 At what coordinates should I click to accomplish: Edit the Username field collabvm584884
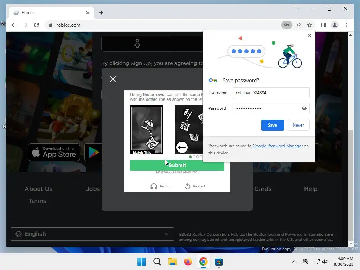click(x=271, y=93)
